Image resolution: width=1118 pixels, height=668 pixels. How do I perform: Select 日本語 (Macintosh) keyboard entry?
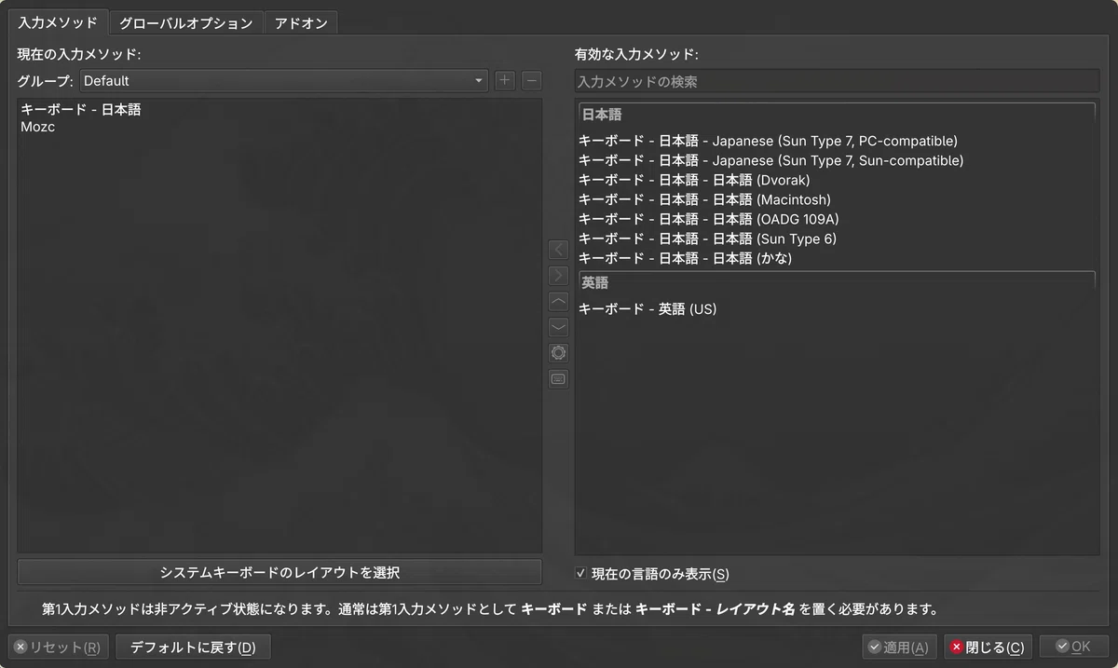coord(836,200)
